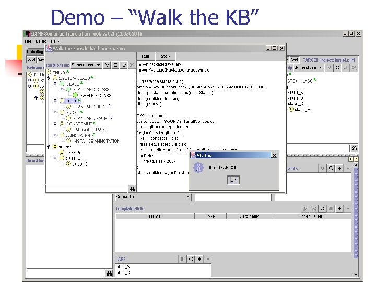Collapse the :SYSTEM-CLASS tree node expander
The image size is (376, 282).
(49, 78)
